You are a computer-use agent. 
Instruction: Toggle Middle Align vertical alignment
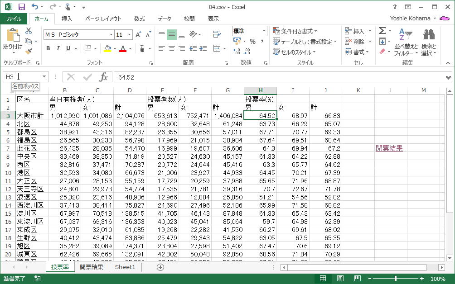pyautogui.click(x=172, y=35)
